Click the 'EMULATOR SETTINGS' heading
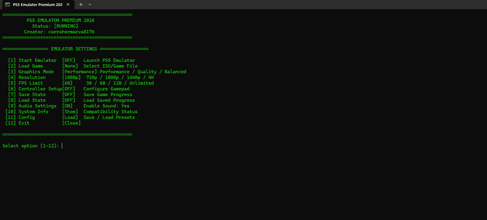The image size is (487, 220). coord(74,49)
